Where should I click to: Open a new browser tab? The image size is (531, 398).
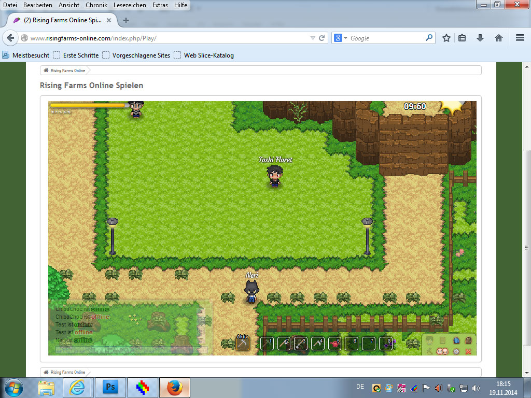click(125, 20)
